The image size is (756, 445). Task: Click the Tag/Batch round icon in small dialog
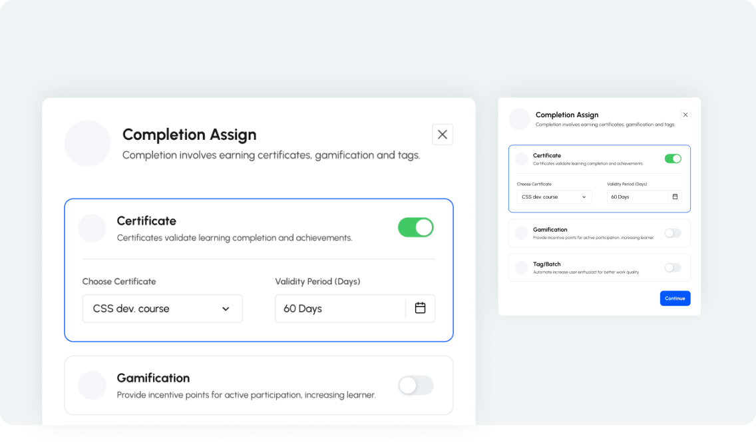coord(521,267)
